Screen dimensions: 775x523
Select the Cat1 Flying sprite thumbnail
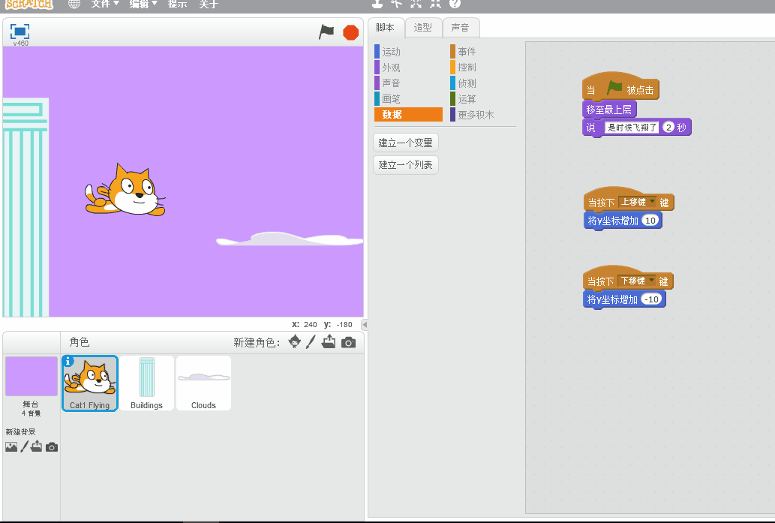coord(90,383)
